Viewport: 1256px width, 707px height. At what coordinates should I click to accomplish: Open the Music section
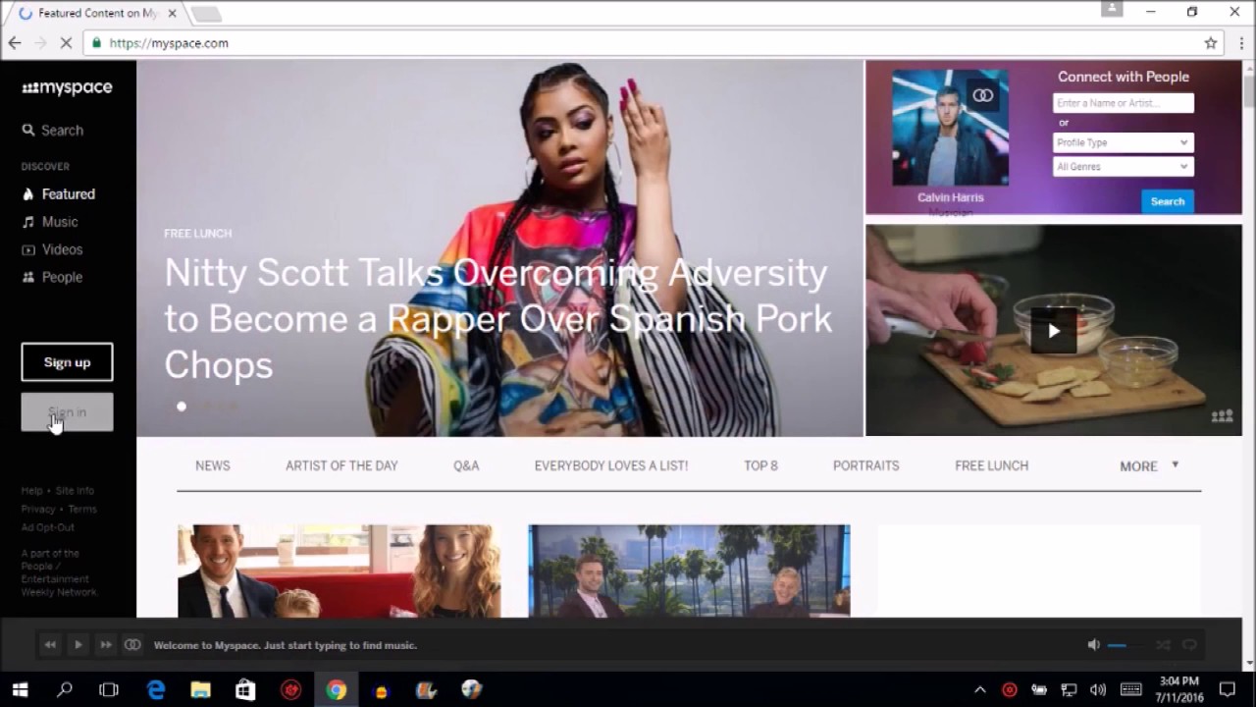point(50,222)
